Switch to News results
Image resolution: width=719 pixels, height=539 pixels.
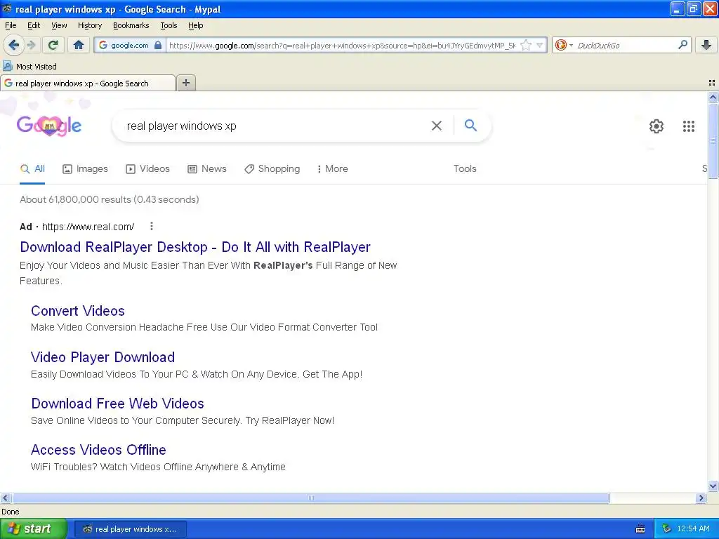(207, 168)
